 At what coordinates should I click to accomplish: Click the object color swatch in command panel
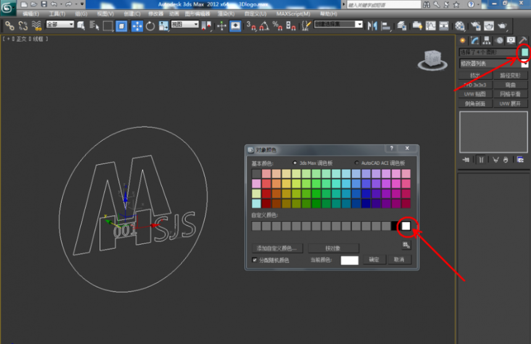click(525, 52)
